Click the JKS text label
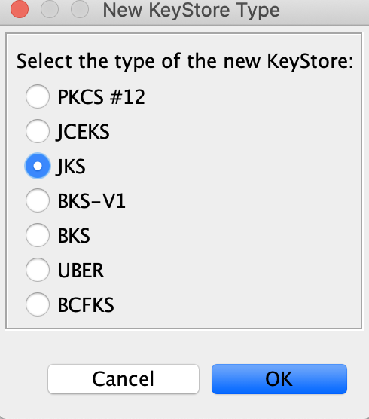This screenshot has height=419, width=369. click(71, 167)
